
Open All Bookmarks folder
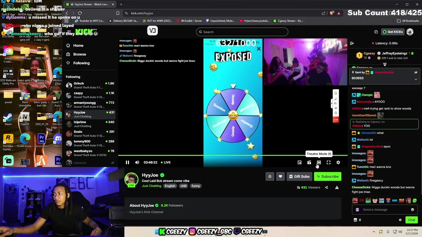click(x=408, y=21)
